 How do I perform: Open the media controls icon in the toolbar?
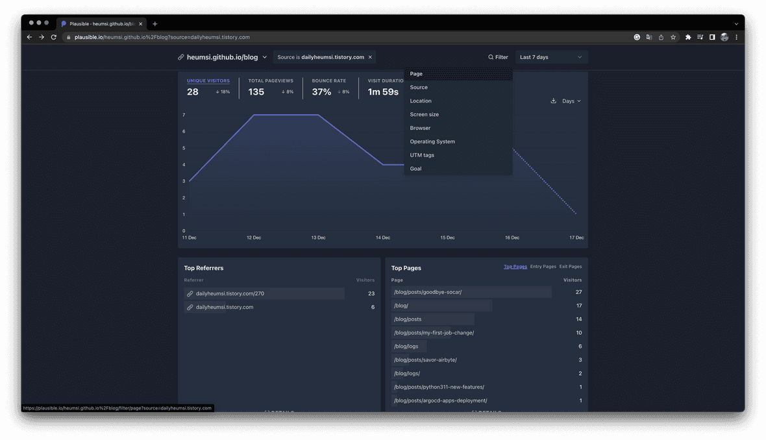(x=700, y=37)
